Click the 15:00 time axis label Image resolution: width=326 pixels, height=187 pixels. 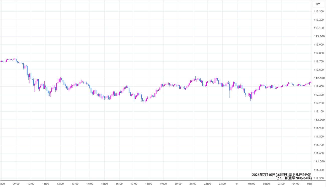tap(105, 184)
